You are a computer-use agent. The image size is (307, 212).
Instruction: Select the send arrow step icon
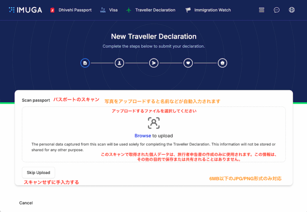[x=154, y=63]
